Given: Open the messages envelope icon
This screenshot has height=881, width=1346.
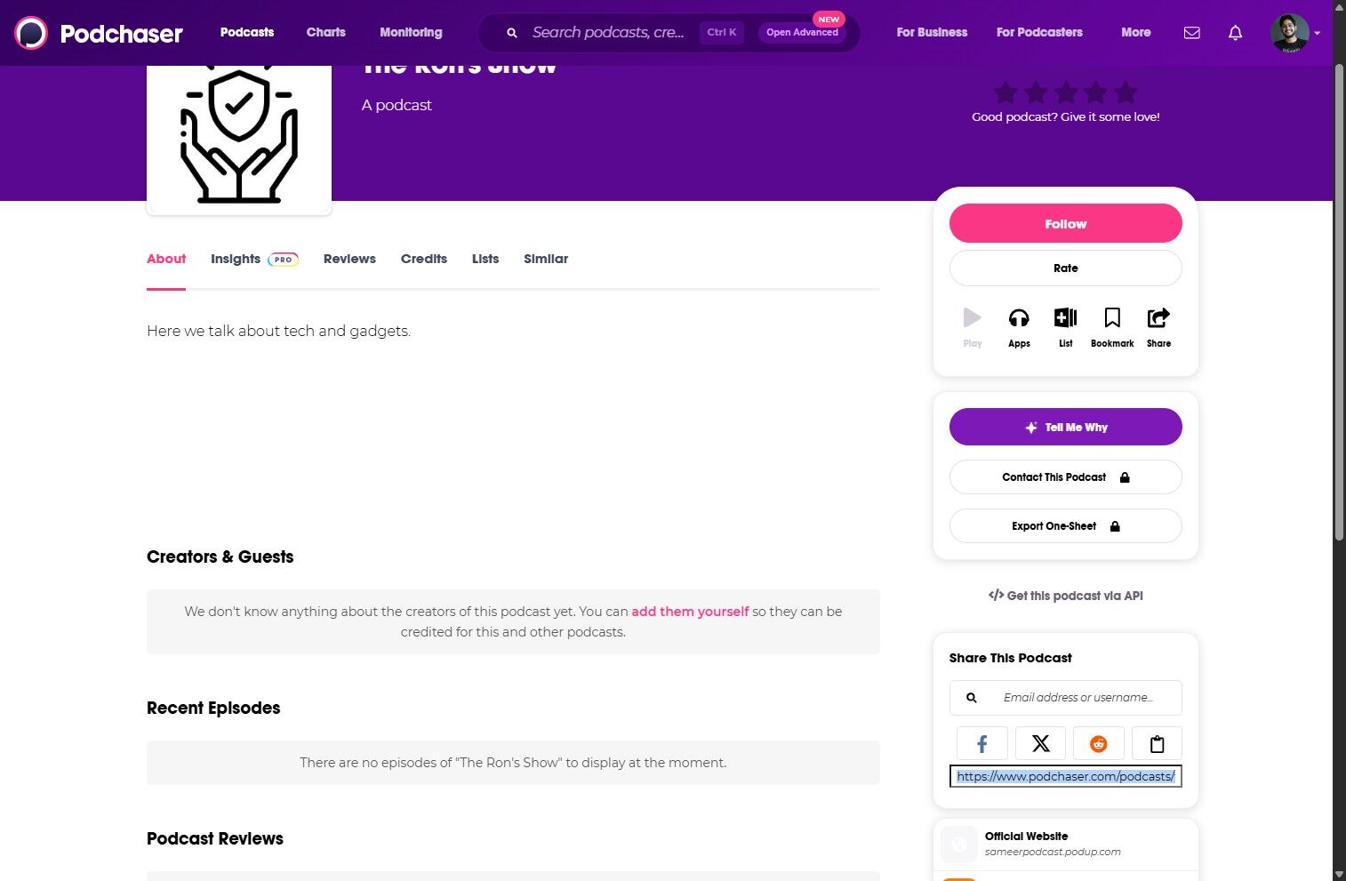Looking at the screenshot, I should [1192, 33].
